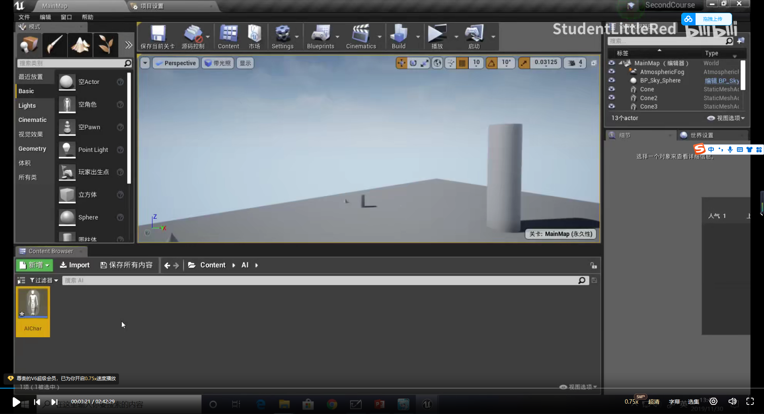Viewport: 764px width, 414px height.
Task: Open World Outliner view options (视图选项)
Action: 726,118
